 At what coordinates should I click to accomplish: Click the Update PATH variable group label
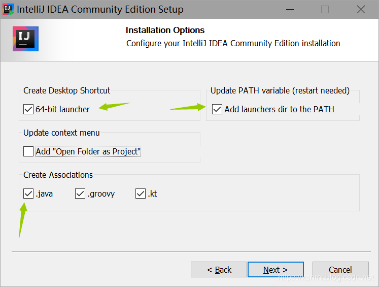[x=280, y=90]
